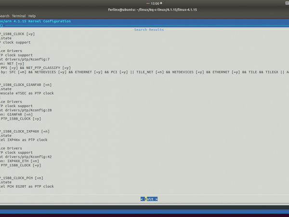The image size is (289, 217).
Task: Select the PTP_1588_CLOCK_IXP46X [=n] symbol line
Action: coord(25,131)
